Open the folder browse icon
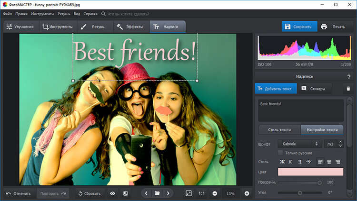 point(157,193)
